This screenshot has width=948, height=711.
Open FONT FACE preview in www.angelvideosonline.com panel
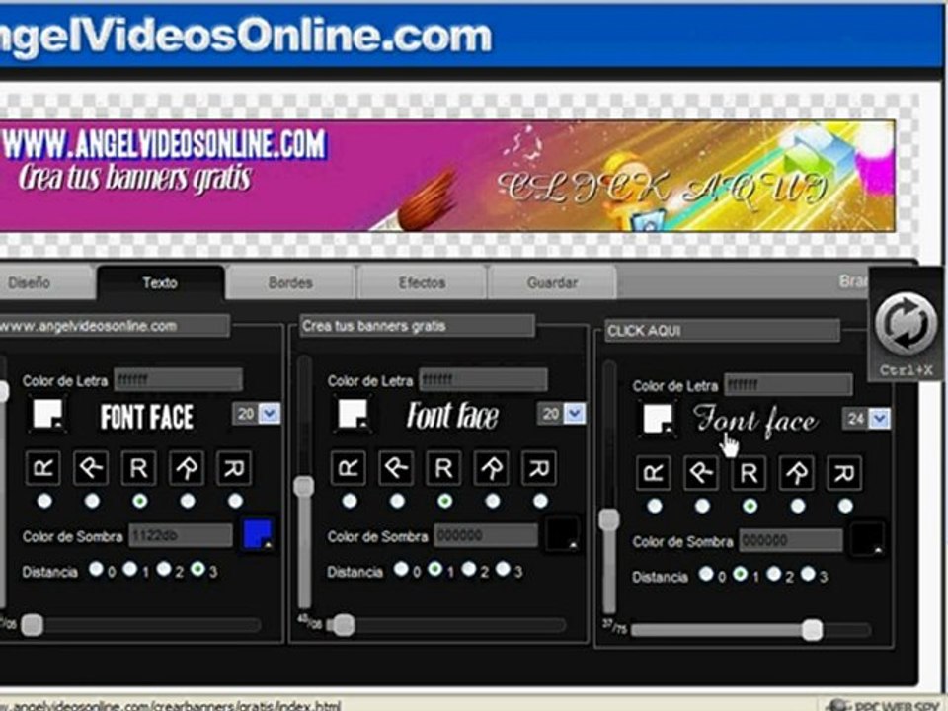147,417
